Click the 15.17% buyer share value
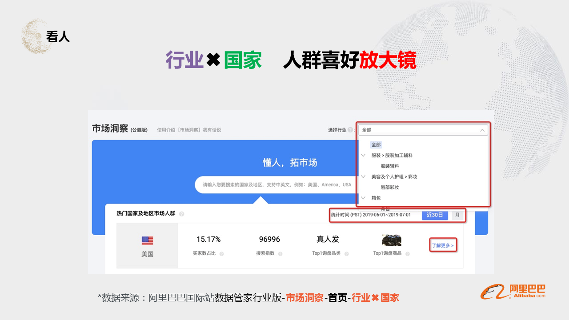Screen dimensions: 569x320 tap(208, 240)
